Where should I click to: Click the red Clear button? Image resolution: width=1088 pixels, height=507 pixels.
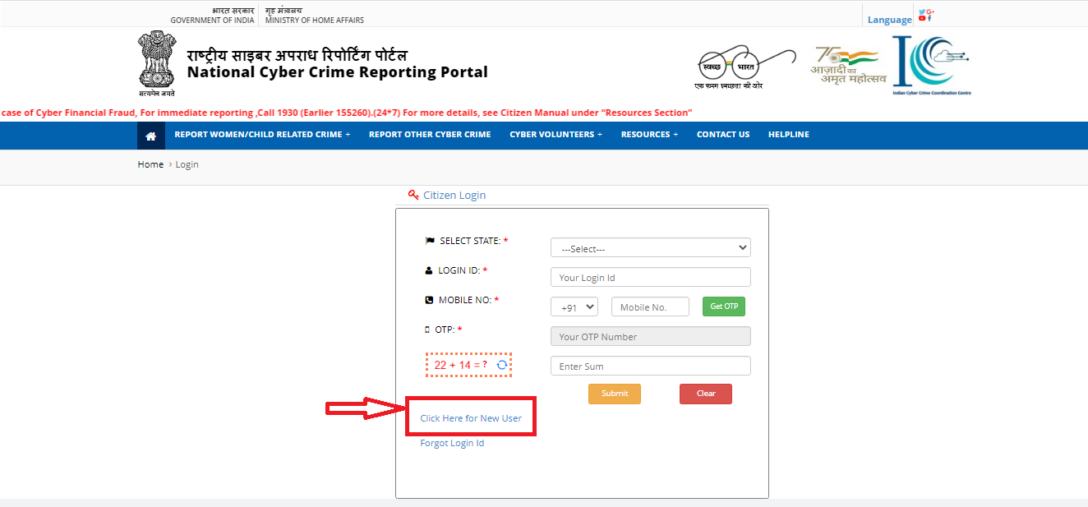pos(706,394)
